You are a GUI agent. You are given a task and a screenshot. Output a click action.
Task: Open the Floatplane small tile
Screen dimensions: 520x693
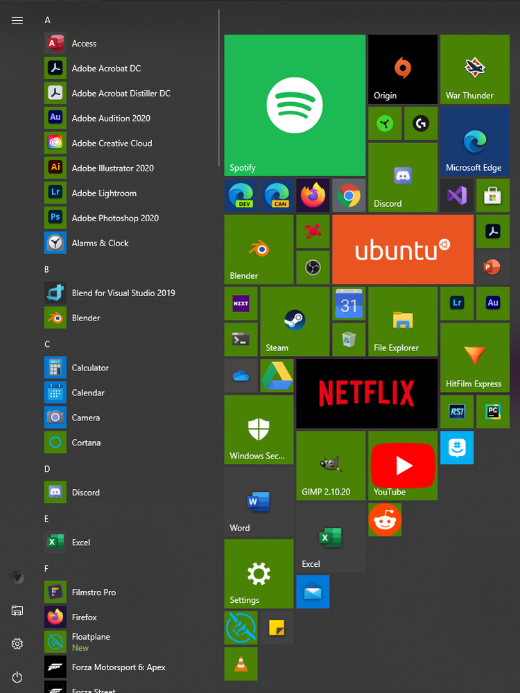241,628
